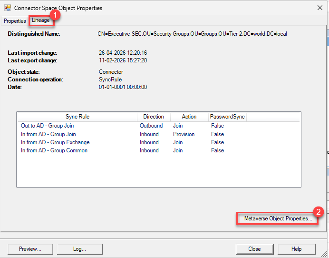
Task: Select In from AD - Group Common rule
Action: [x=54, y=150]
